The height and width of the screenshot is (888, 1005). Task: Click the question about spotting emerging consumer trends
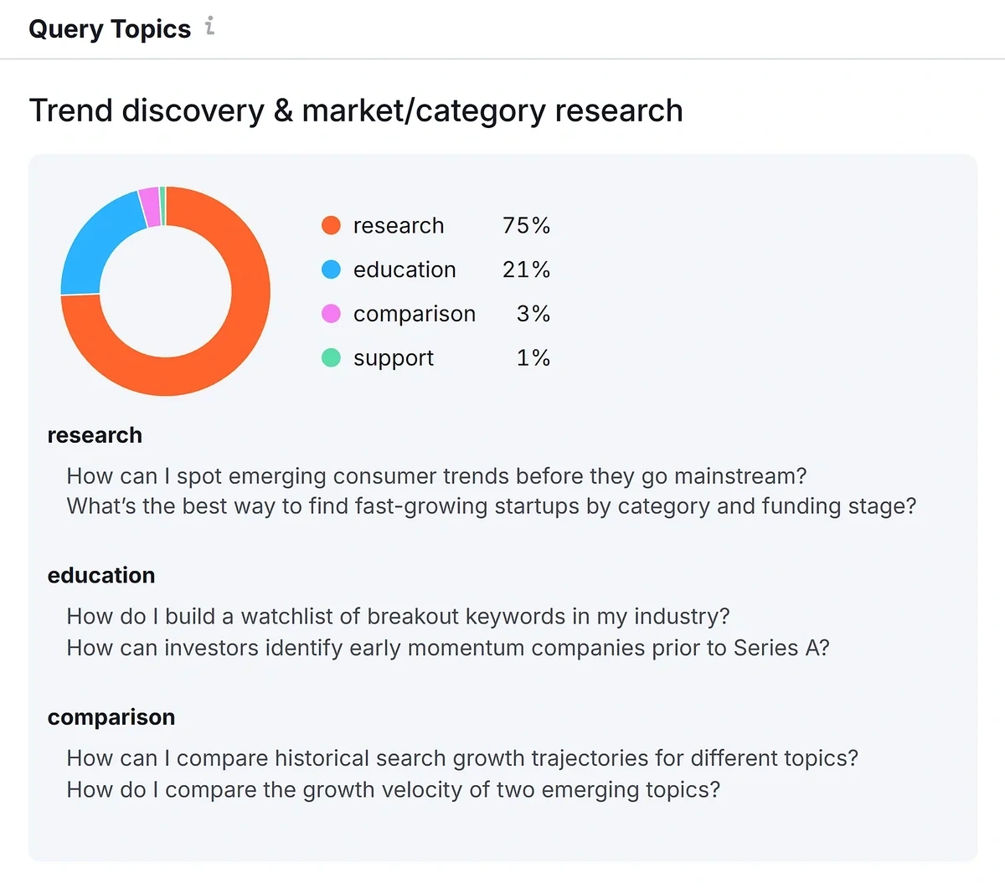pos(437,475)
